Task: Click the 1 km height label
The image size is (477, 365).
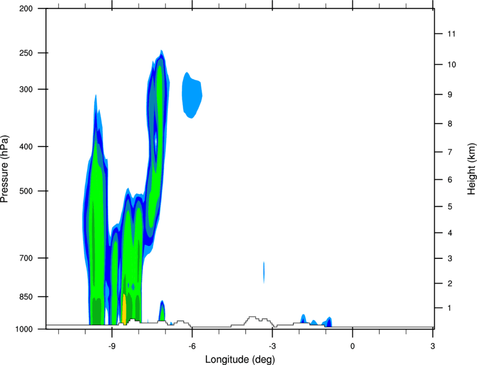Action: tap(450, 308)
